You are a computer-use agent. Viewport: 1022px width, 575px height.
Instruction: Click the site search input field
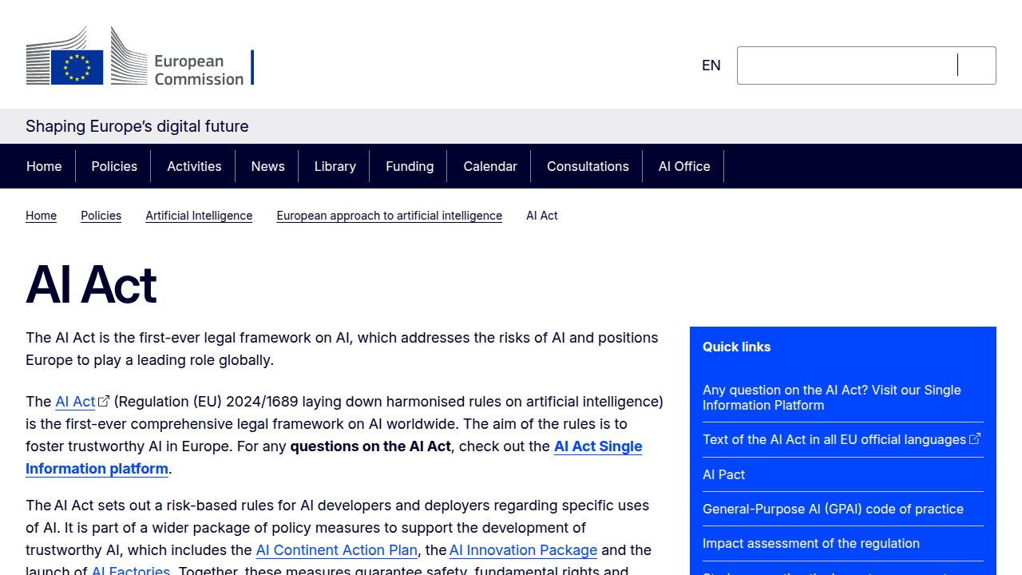866,65
